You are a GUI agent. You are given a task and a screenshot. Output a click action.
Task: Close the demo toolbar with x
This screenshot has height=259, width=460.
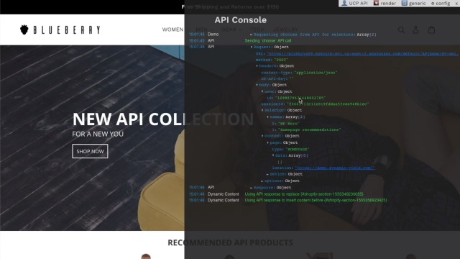tap(456, 3)
